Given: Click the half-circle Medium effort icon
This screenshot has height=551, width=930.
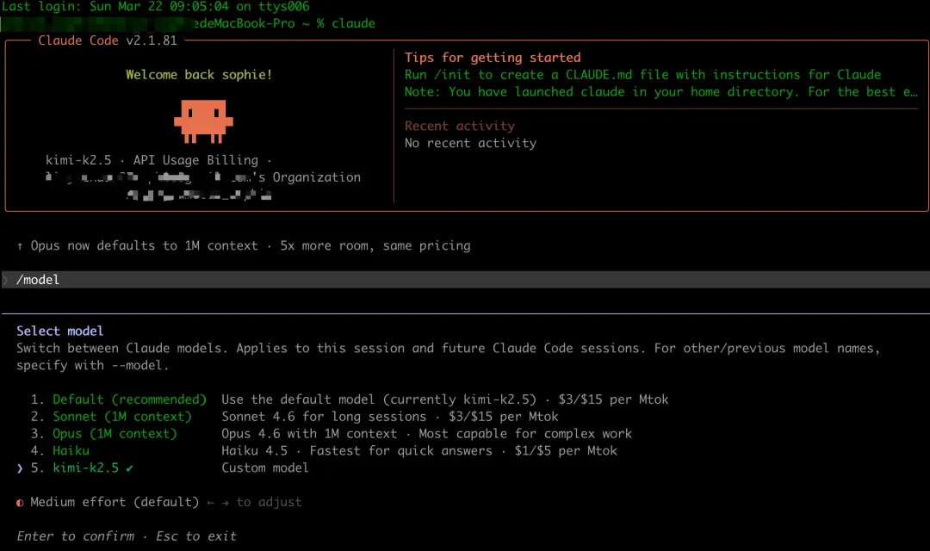Looking at the screenshot, I should [20, 502].
